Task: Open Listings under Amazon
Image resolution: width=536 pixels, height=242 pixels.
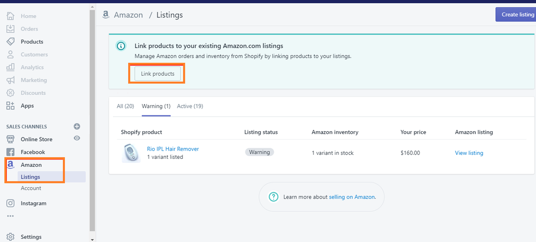Action: point(30,177)
